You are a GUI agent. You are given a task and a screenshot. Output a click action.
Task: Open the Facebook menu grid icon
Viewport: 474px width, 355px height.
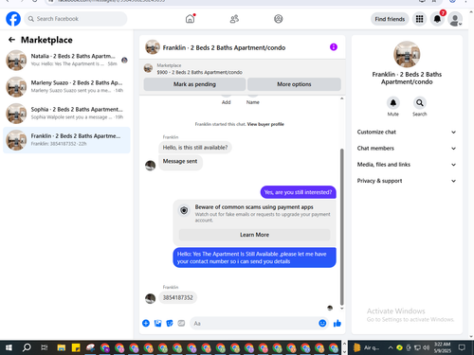coord(419,19)
